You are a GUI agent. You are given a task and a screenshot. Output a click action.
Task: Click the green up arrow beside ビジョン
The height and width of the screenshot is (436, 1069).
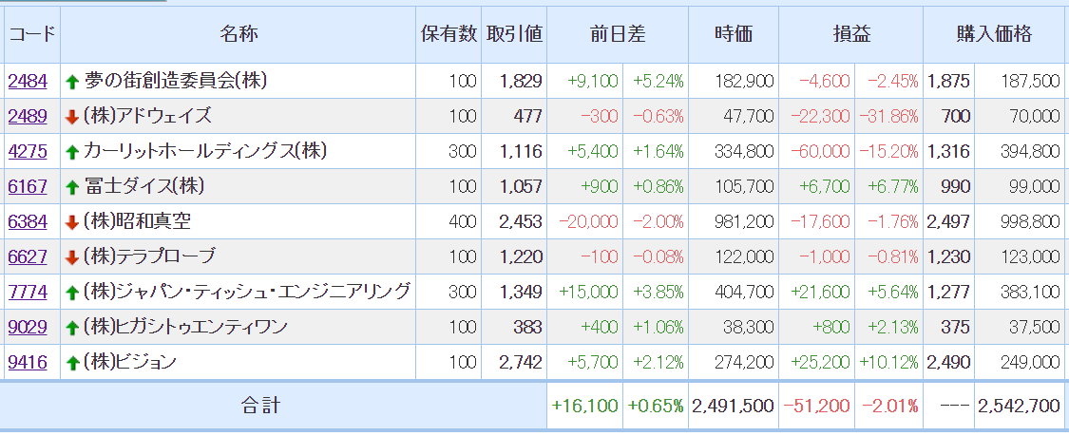[x=71, y=364]
